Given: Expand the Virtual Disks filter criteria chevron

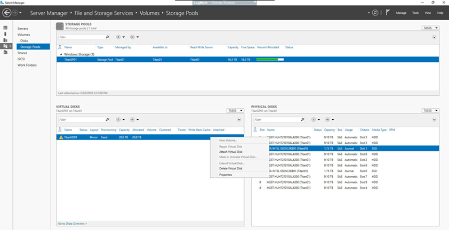Looking at the screenshot, I should click(239, 120).
